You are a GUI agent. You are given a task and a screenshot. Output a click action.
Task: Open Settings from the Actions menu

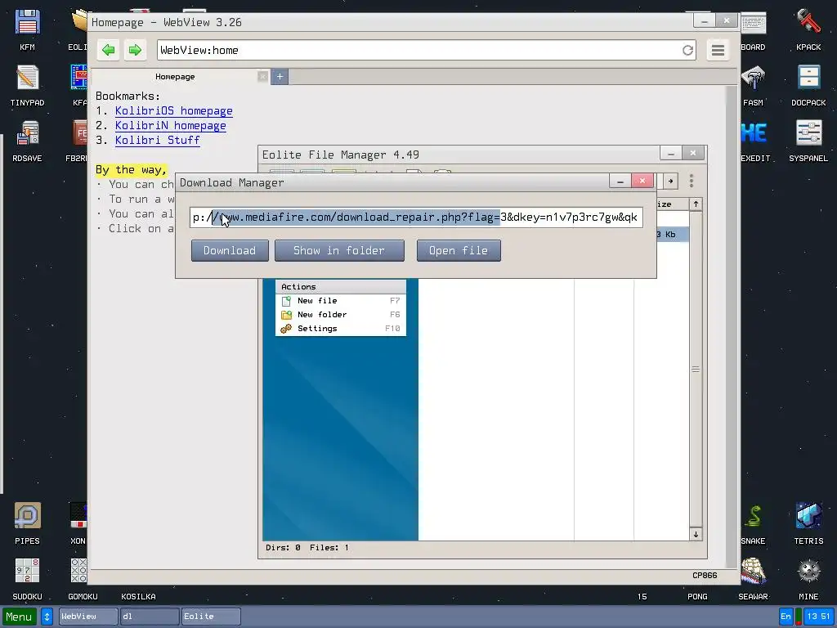coord(341,329)
